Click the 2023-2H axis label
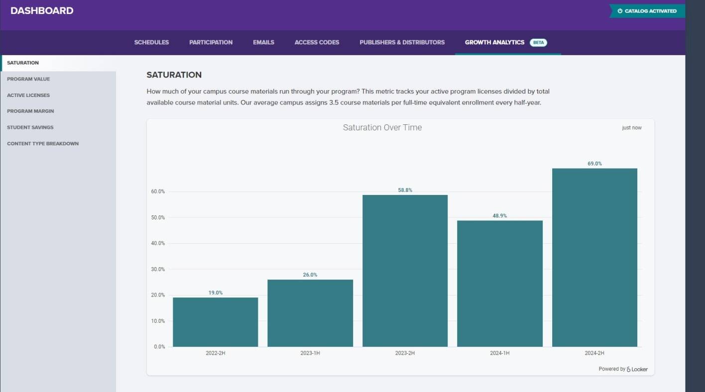The width and height of the screenshot is (705, 392). tap(405, 353)
